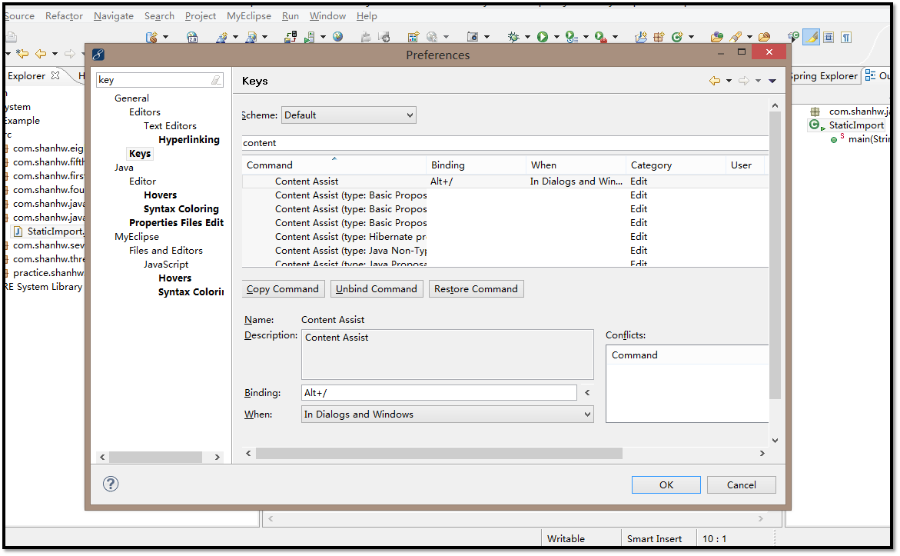Click the New Java Package icon

[659, 38]
